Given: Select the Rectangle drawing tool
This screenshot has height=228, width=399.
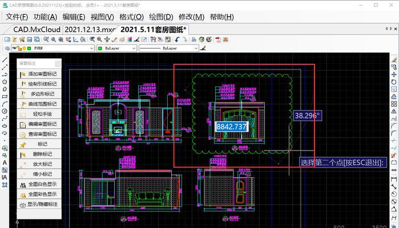Looking at the screenshot, I should pos(5,96).
